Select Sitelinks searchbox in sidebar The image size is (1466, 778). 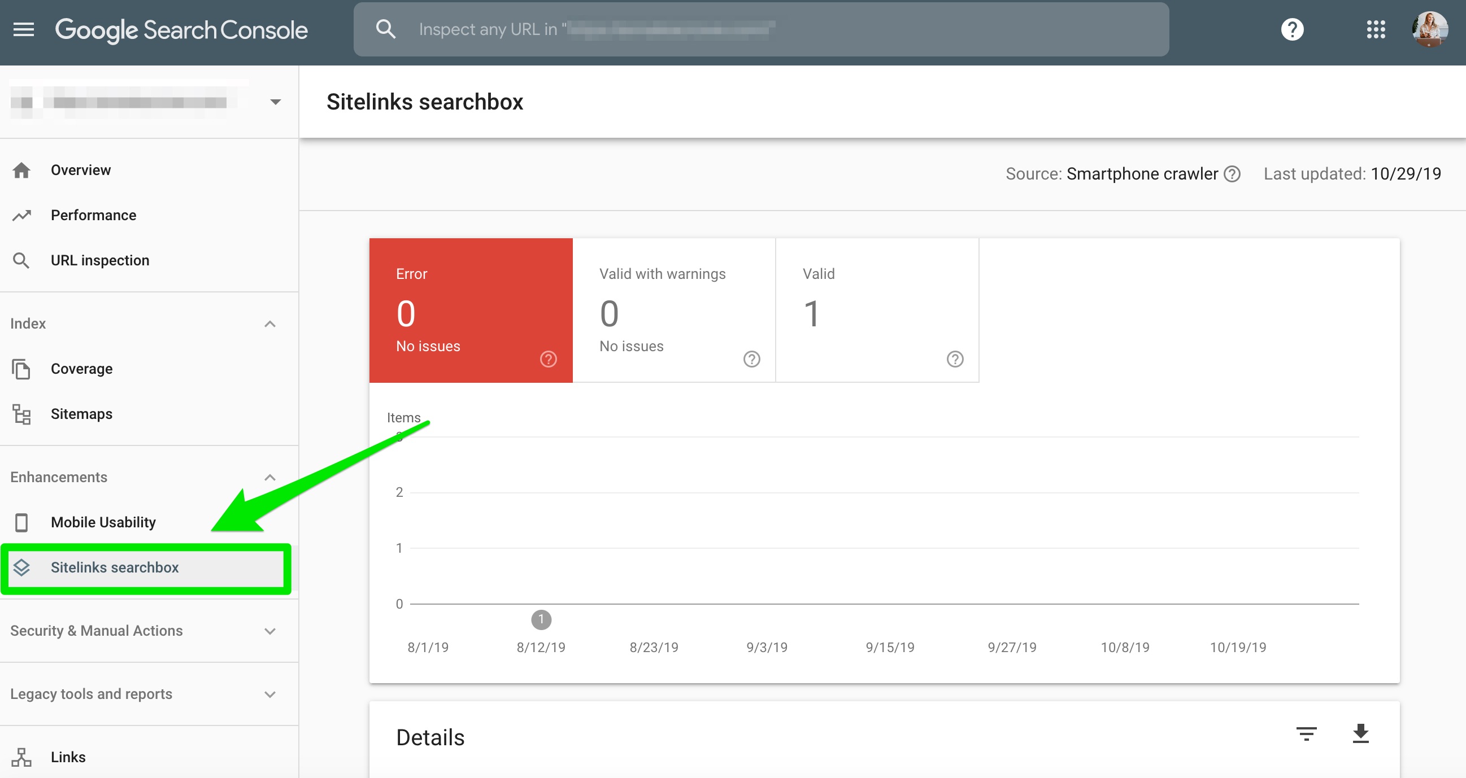pyautogui.click(x=146, y=567)
